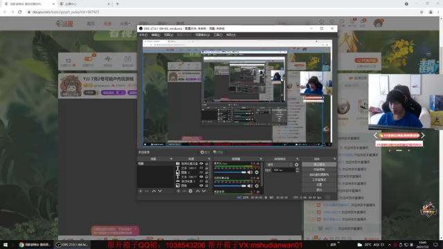Open 文件(F) menu in OBS
Image resolution: width=443 pixels, height=249 pixels.
click(x=143, y=35)
